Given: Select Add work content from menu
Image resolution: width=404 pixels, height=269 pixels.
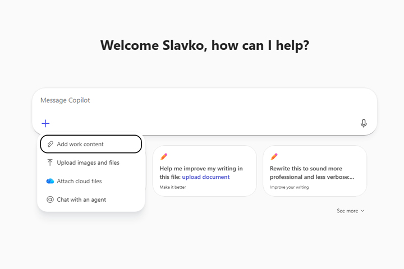Looking at the screenshot, I should pyautogui.click(x=80, y=144).
